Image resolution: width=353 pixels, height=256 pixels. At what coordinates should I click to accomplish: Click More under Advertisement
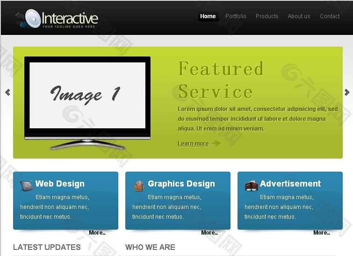click(x=321, y=233)
